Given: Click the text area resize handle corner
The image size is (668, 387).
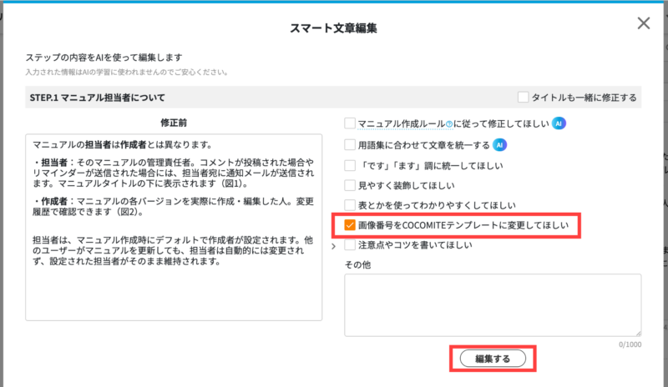Looking at the screenshot, I should [638, 333].
